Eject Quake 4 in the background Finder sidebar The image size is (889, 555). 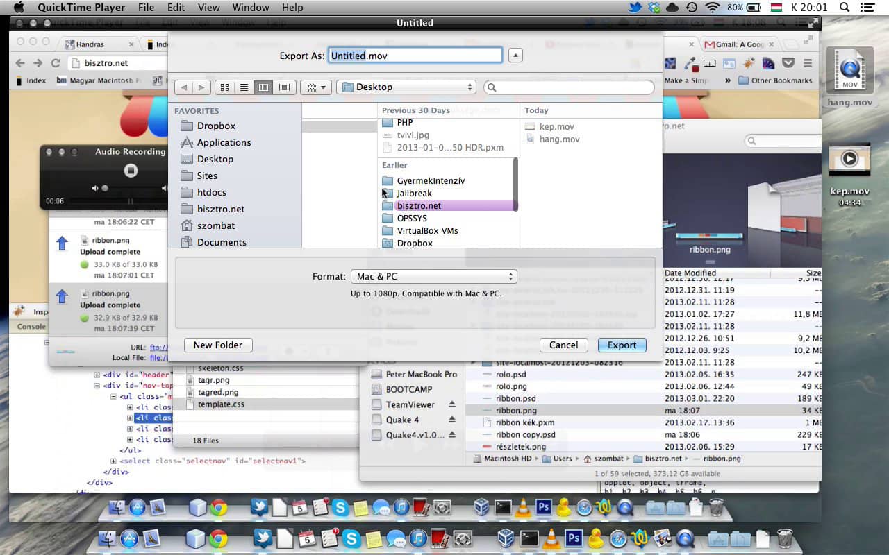(x=451, y=420)
